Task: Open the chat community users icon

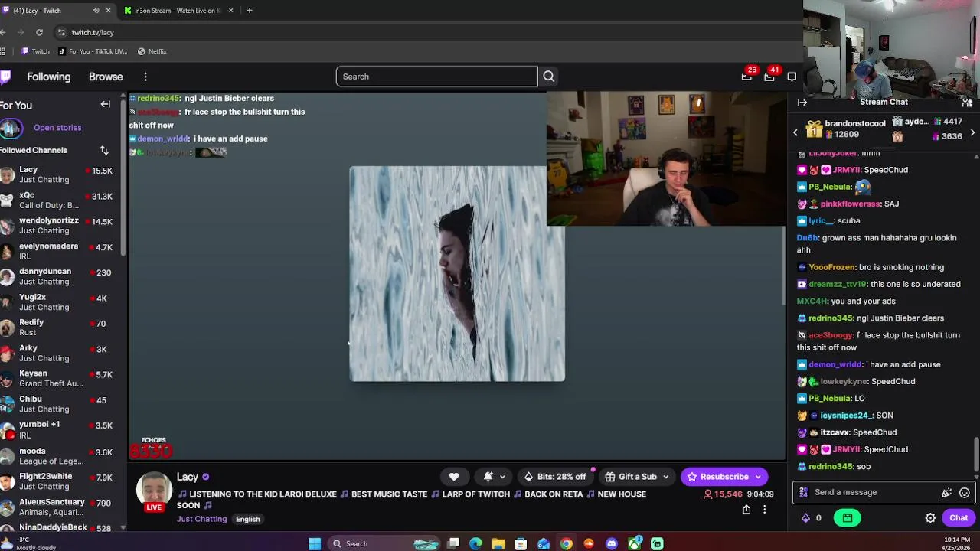Action: click(967, 102)
